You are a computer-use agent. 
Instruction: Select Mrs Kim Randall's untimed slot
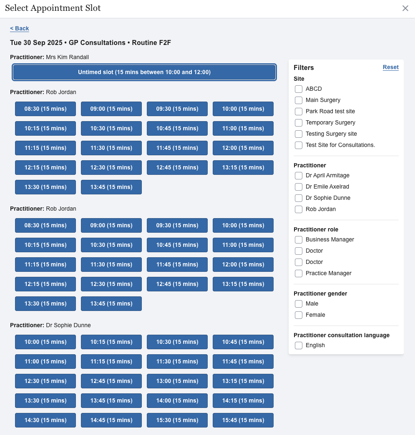(x=144, y=72)
